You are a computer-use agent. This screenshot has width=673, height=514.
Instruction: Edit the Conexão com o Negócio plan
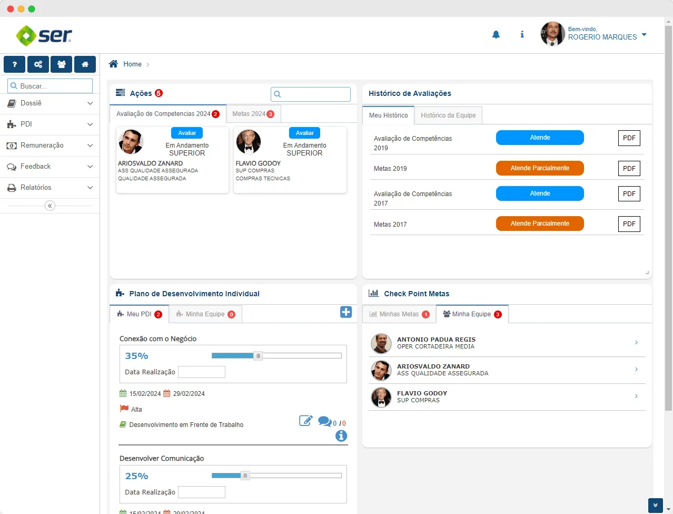click(305, 421)
